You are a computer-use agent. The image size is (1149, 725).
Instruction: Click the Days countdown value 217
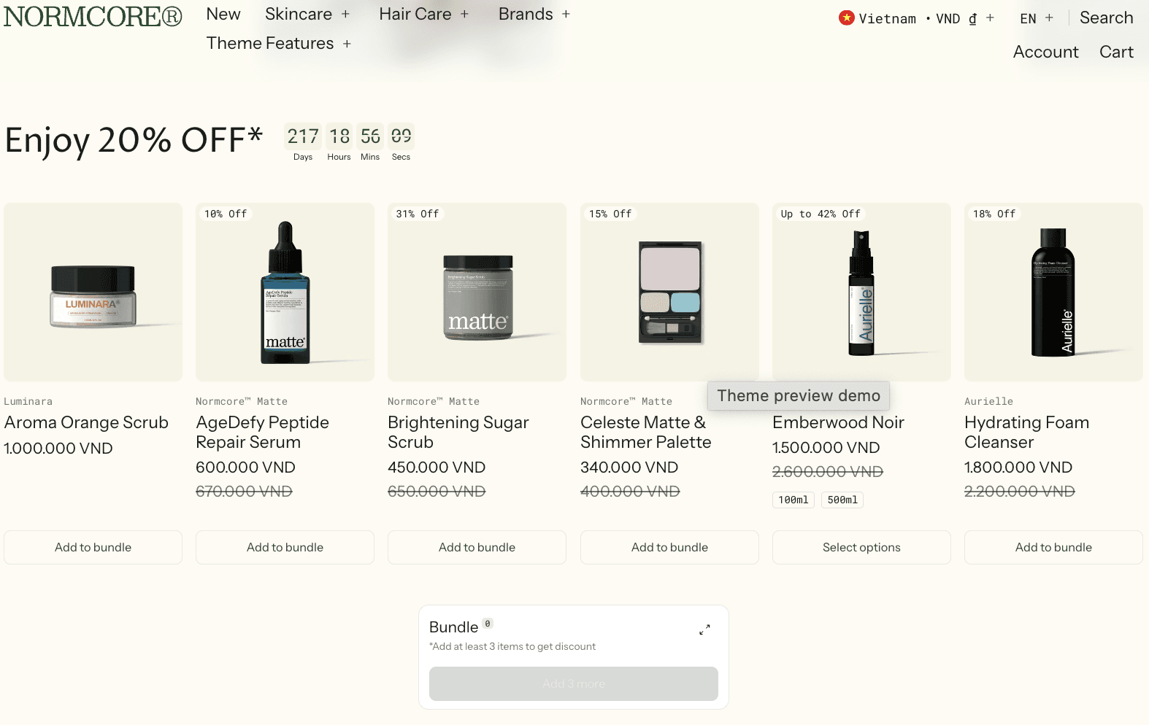point(303,136)
